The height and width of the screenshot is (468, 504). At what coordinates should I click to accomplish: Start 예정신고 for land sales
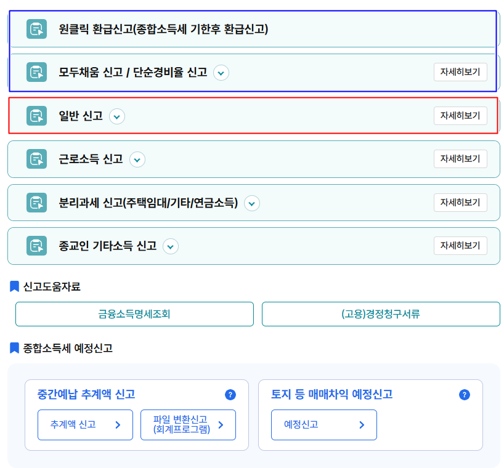323,425
